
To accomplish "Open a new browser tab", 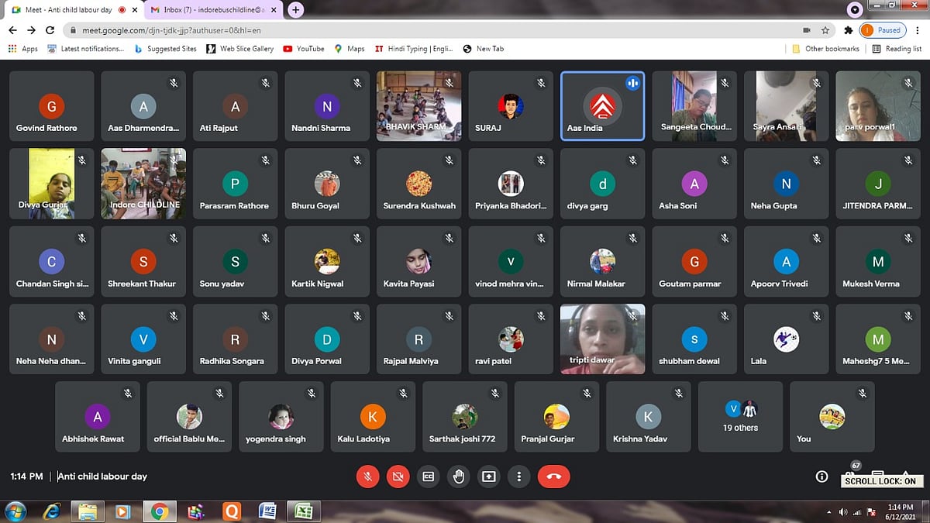I will click(x=295, y=10).
